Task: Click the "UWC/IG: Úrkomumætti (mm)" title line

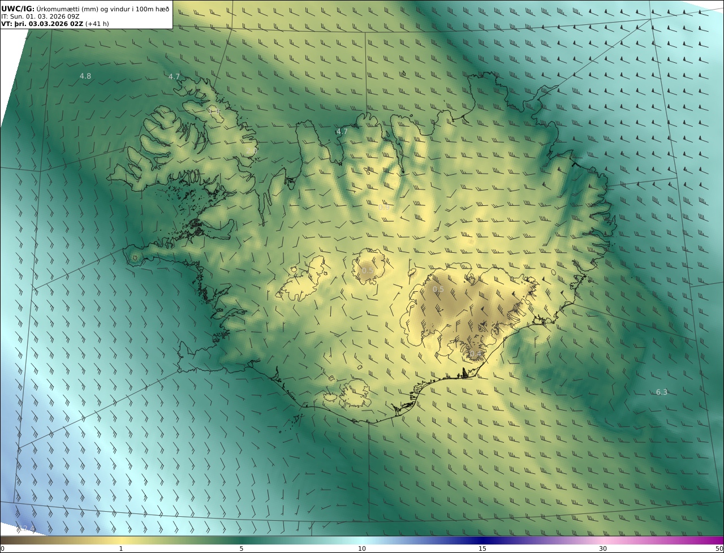Action: click(85, 8)
